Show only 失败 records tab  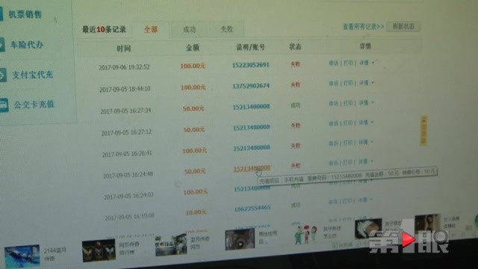pos(227,29)
